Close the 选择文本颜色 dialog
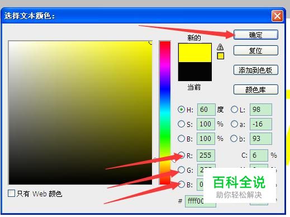 (277, 16)
